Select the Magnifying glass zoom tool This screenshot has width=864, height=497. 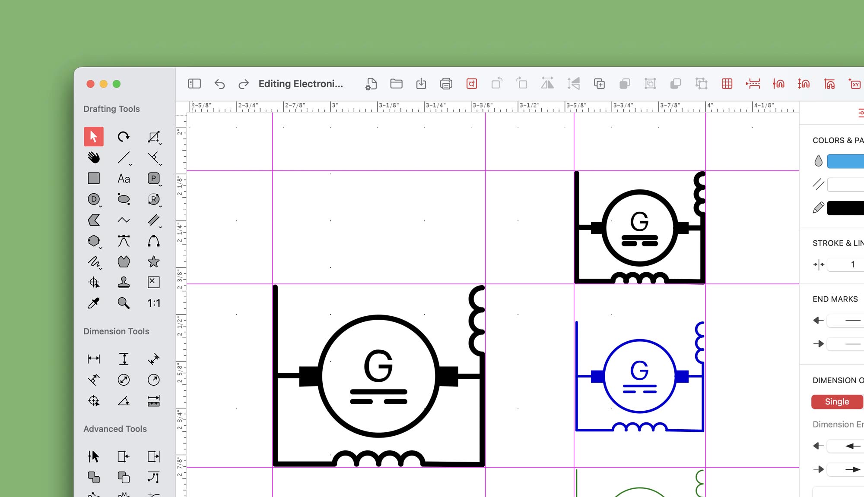(124, 303)
